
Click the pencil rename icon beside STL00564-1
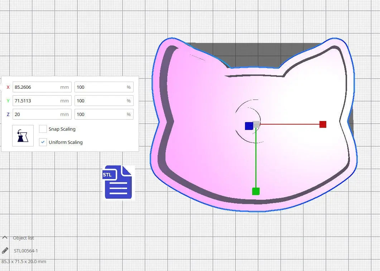[x=5, y=251]
